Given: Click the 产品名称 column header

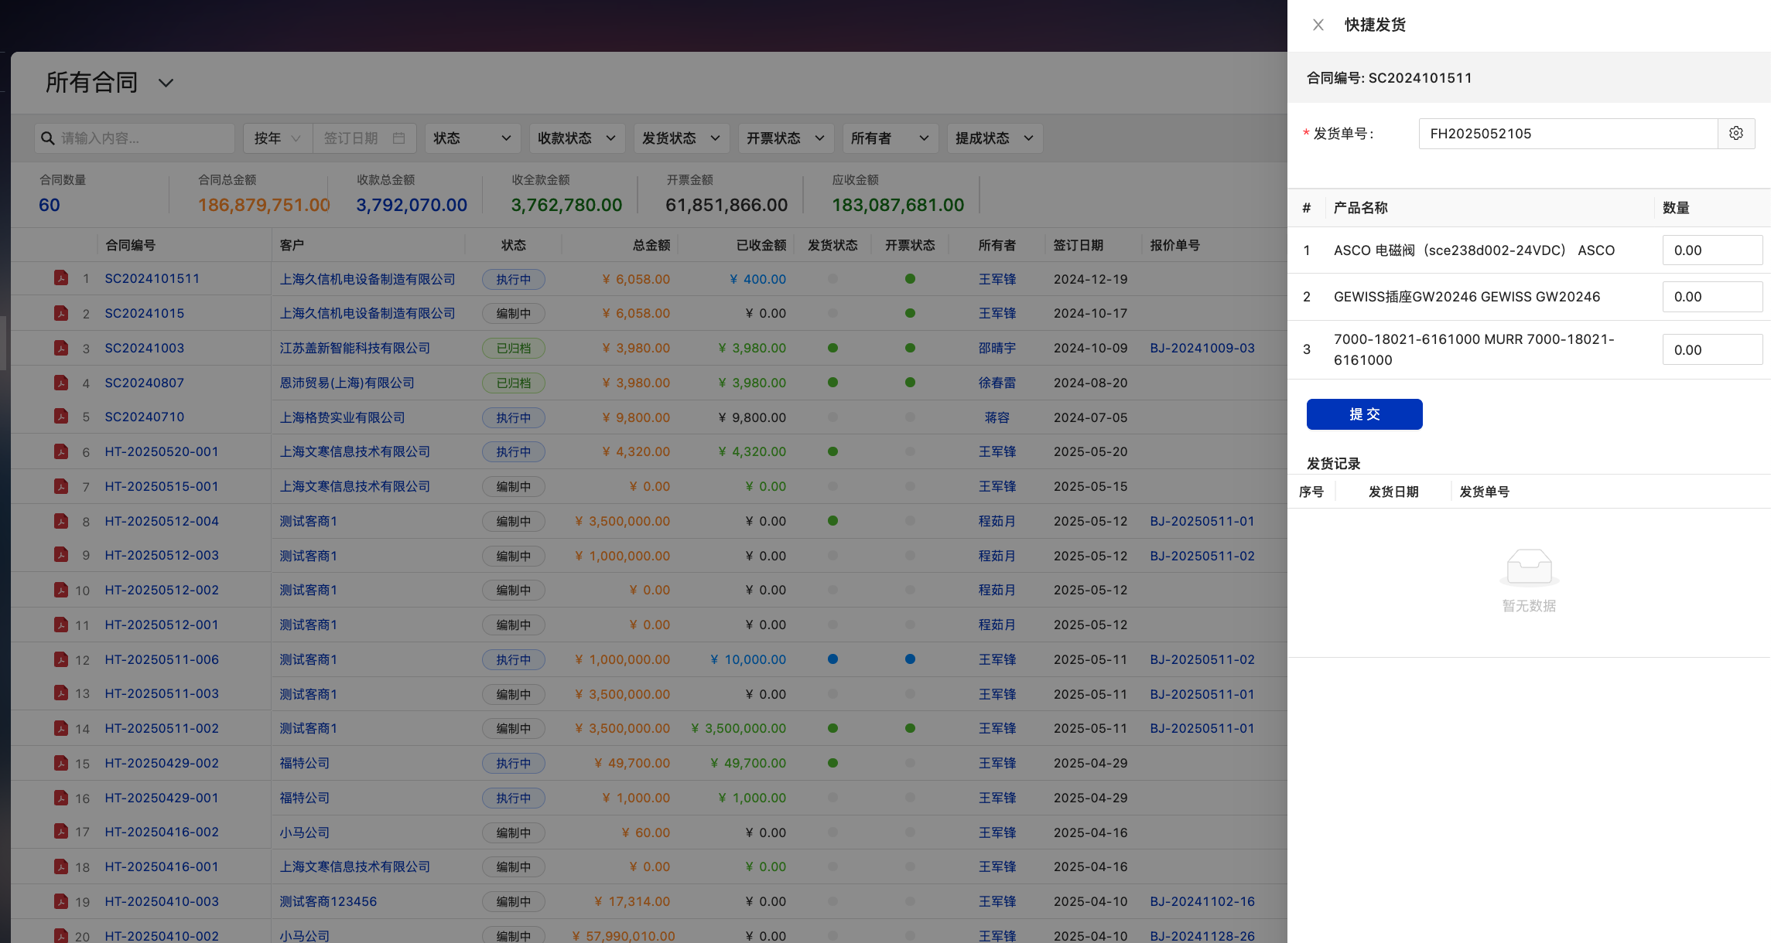Looking at the screenshot, I should point(1361,208).
